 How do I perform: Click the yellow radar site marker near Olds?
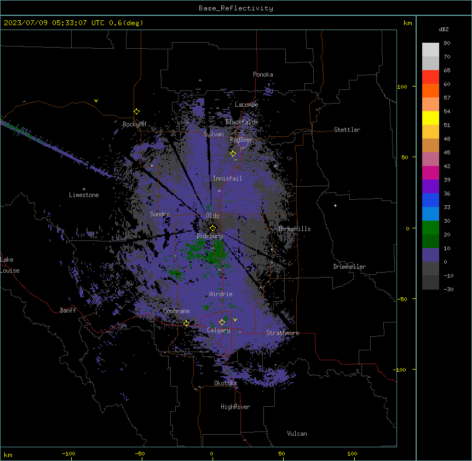212,228
